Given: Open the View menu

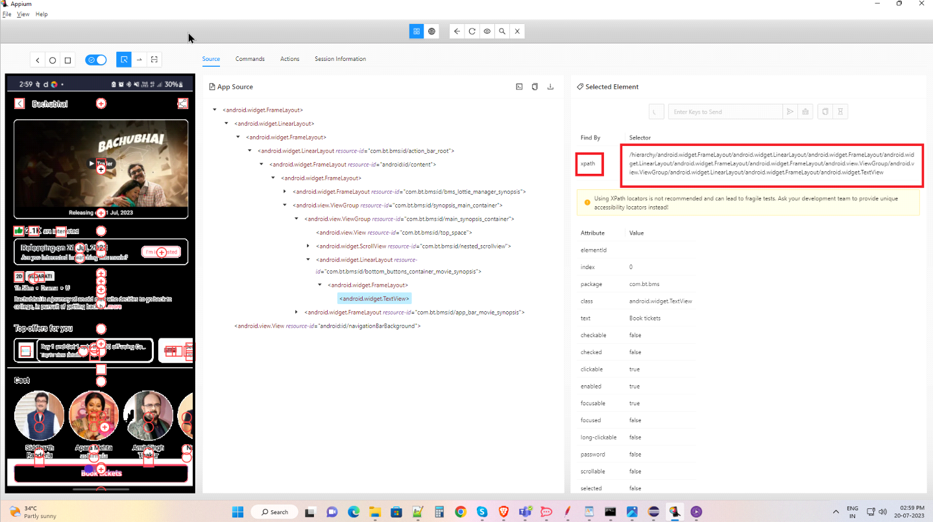Looking at the screenshot, I should pyautogui.click(x=23, y=14).
